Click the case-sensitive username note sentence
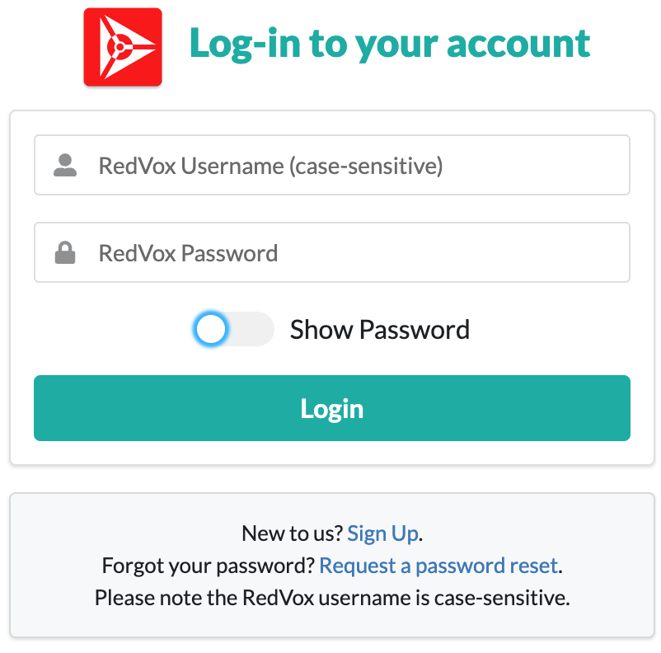The width and height of the screenshot is (661, 653). click(332, 597)
